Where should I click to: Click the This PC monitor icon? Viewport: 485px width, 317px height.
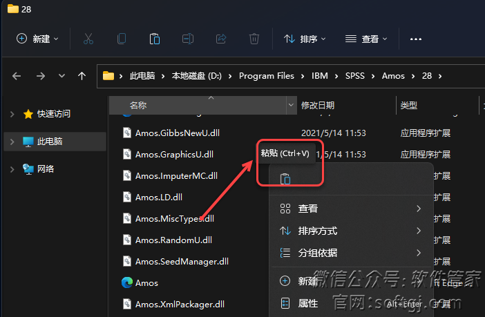[28, 142]
